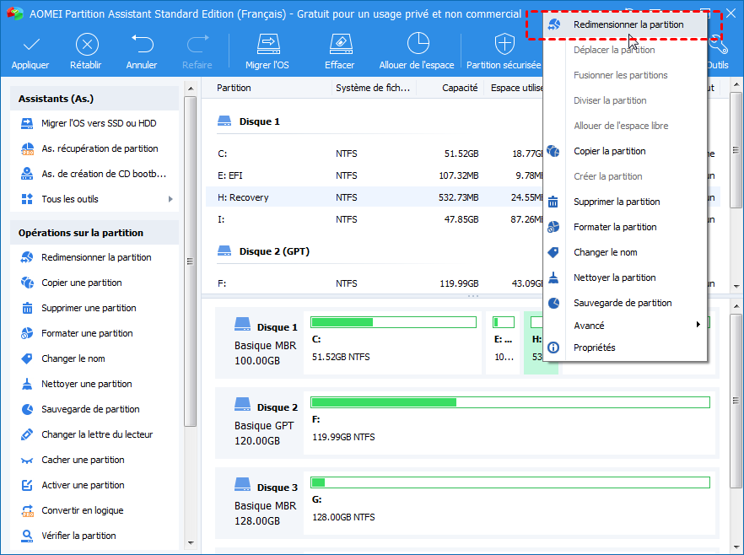Click the Disque 2 F: usage bar

coord(509,402)
